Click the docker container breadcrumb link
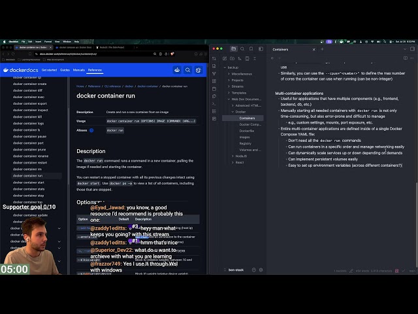This screenshot has width=418, height=314. 148,86
